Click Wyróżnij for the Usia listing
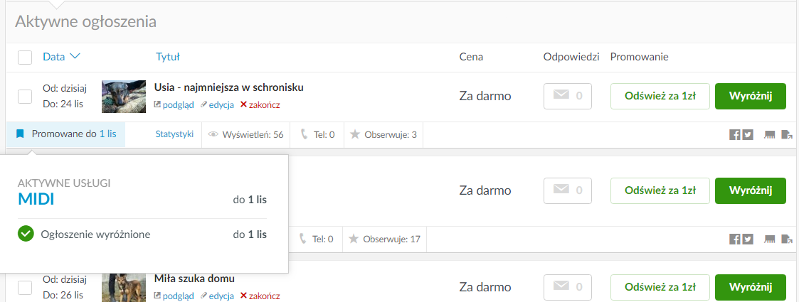799x302 pixels. [750, 96]
